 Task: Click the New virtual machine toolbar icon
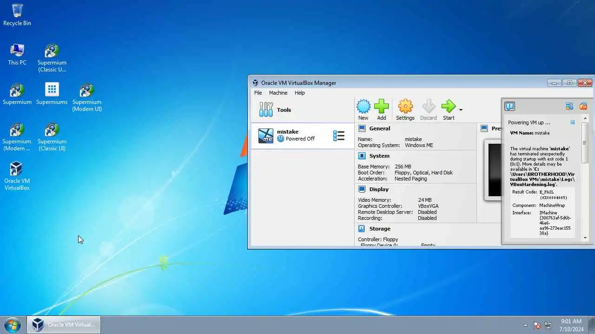tap(364, 110)
